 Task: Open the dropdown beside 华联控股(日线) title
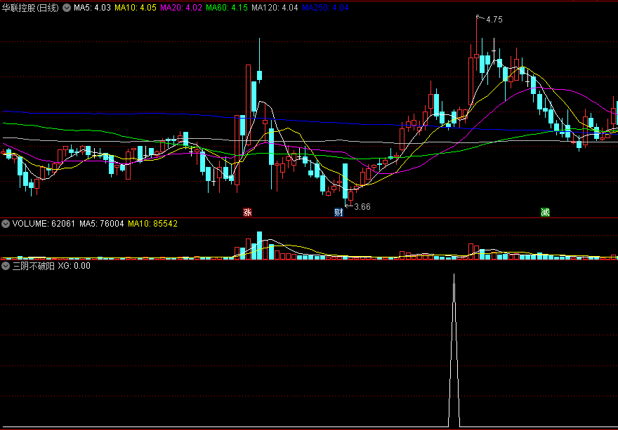(67, 8)
